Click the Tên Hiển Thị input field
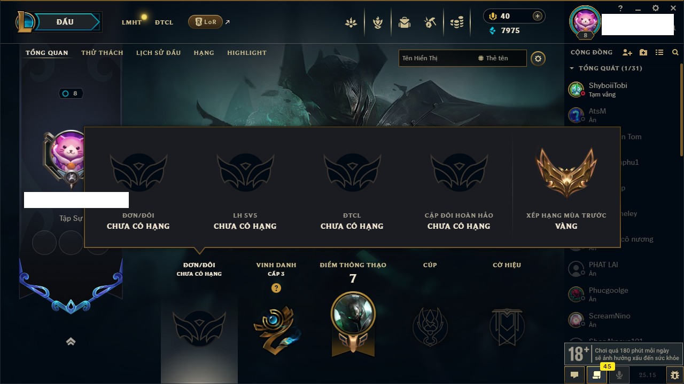Image resolution: width=684 pixels, height=384 pixels. click(436, 58)
